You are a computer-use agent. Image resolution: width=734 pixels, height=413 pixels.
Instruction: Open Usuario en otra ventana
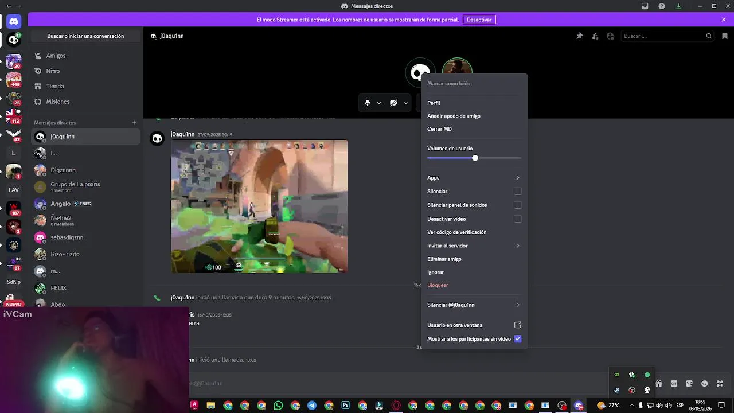474,325
